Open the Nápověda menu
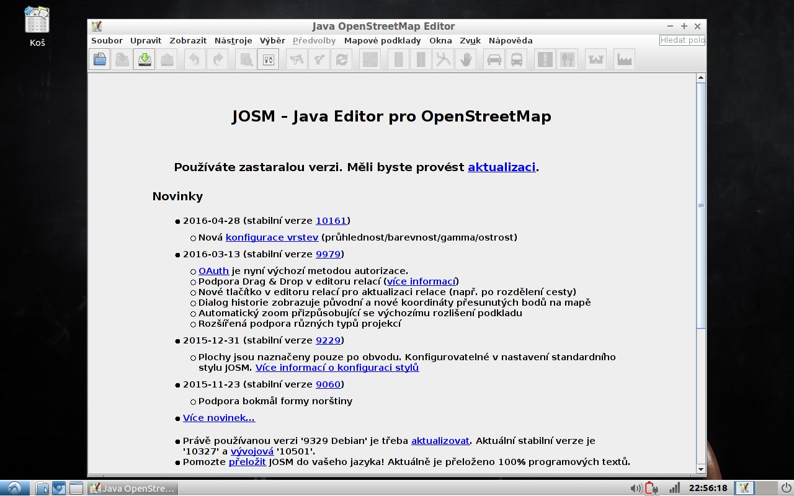The image size is (794, 496). click(511, 40)
